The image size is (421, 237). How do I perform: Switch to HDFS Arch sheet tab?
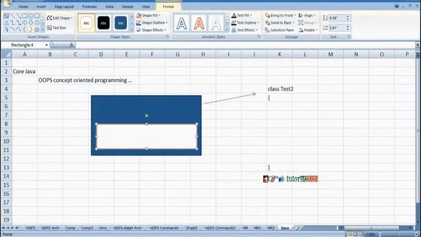[x=50, y=228]
